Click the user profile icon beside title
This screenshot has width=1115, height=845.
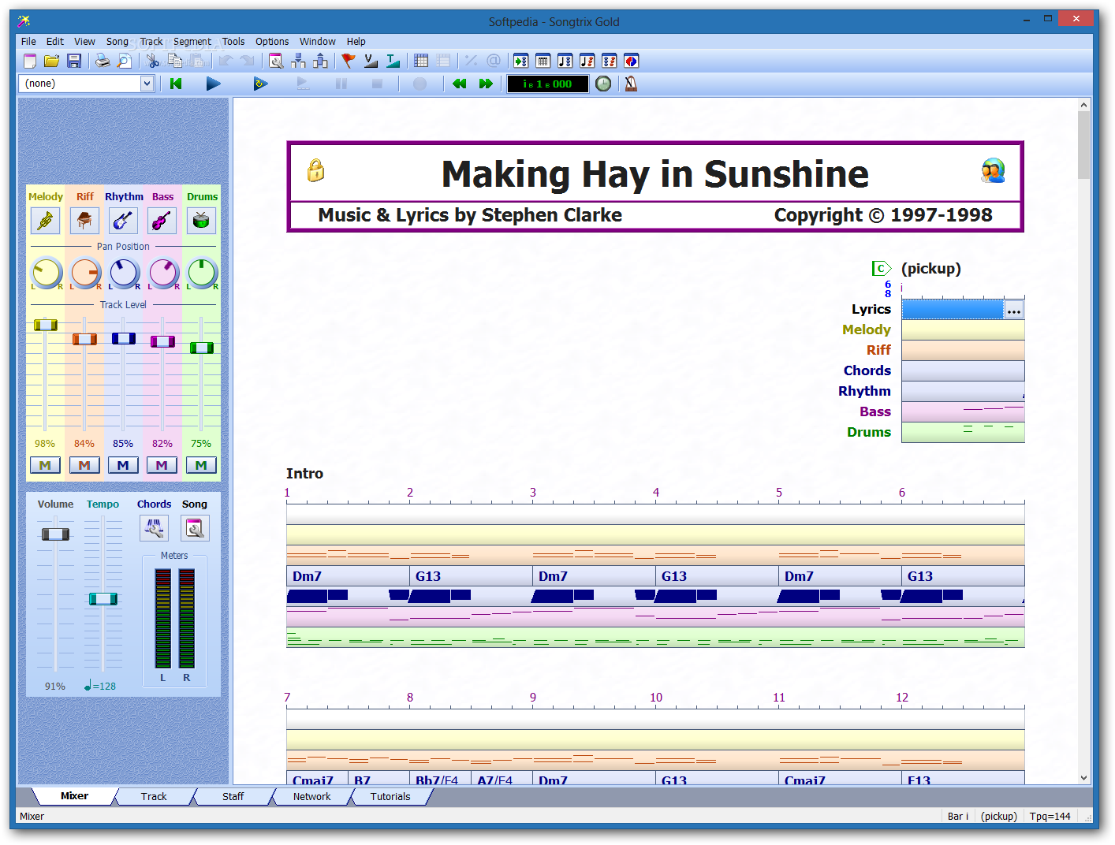[x=993, y=170]
